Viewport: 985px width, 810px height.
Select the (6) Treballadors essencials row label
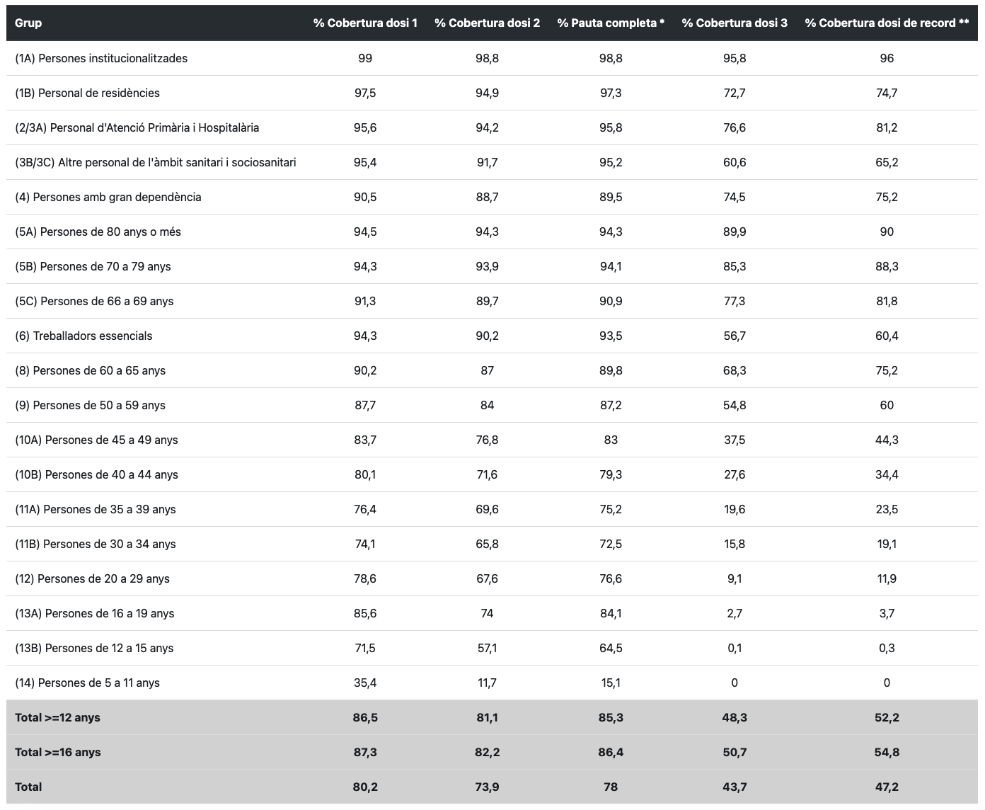(83, 336)
